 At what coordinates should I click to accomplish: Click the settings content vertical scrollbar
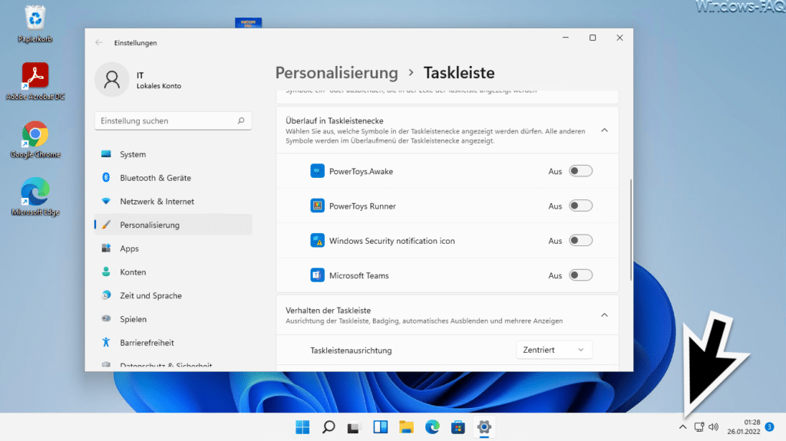[631, 229]
